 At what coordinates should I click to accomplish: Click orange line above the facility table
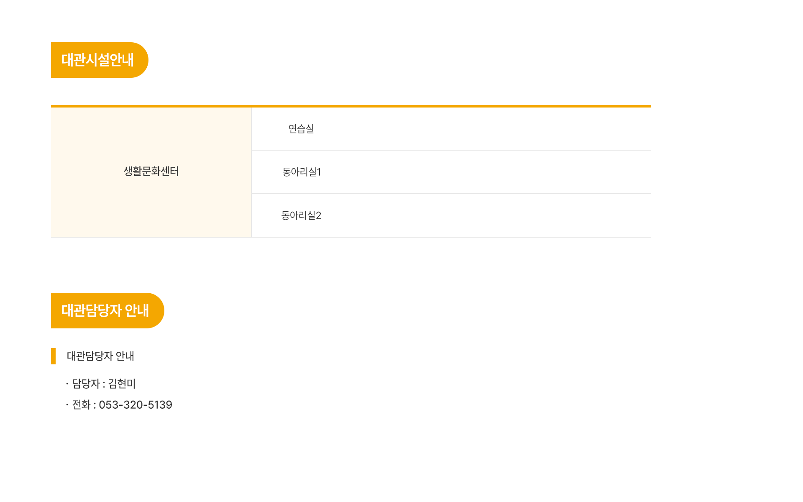point(350,106)
